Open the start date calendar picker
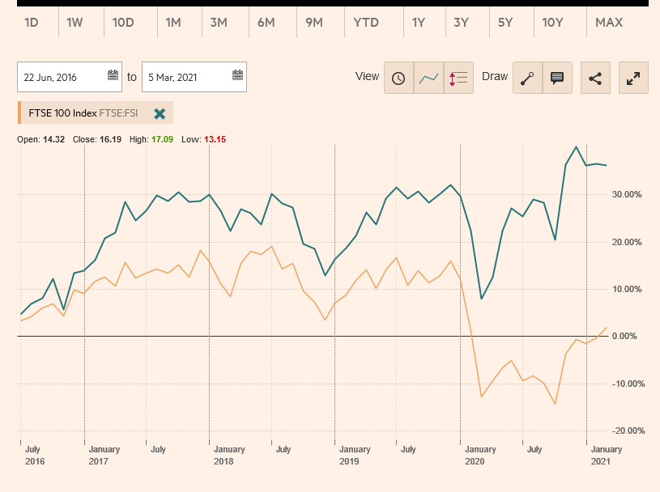Screen dimensions: 660x492 [113, 76]
